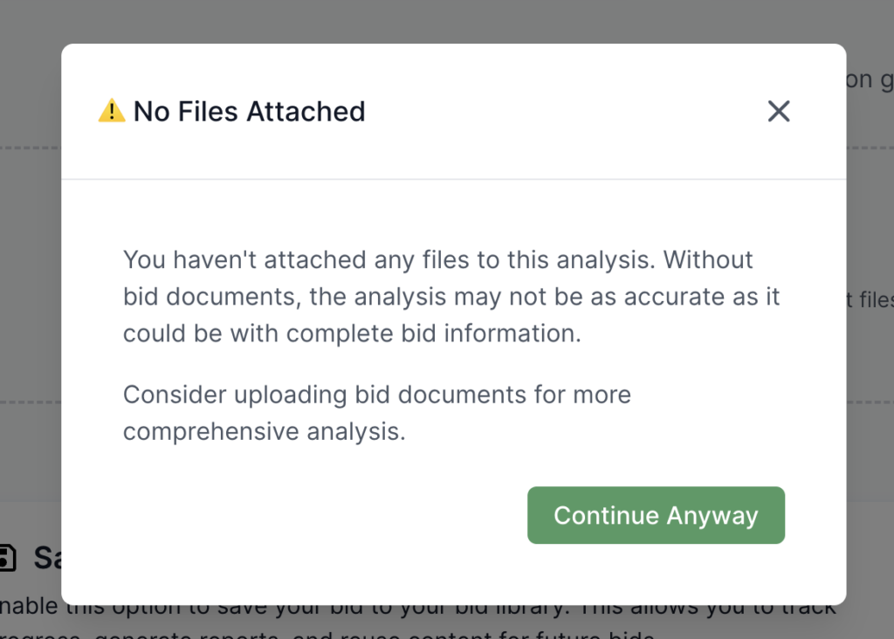Click the "comprehensive analysis." text line
Viewport: 894px width, 639px height.
pos(264,431)
